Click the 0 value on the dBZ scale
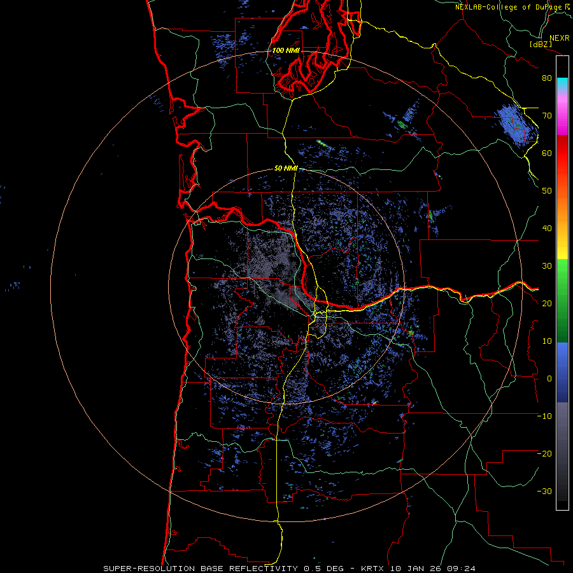Viewport: 573px width, 573px height. (549, 379)
